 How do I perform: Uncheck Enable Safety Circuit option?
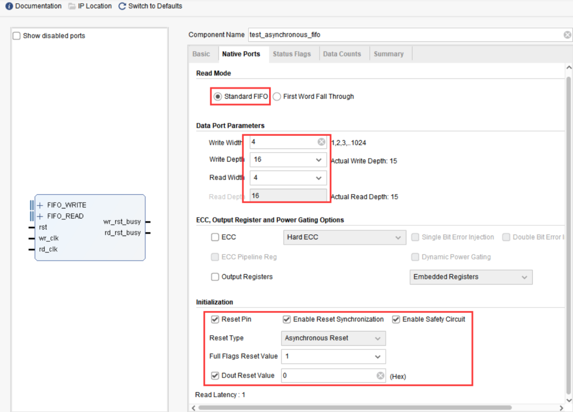click(x=396, y=319)
